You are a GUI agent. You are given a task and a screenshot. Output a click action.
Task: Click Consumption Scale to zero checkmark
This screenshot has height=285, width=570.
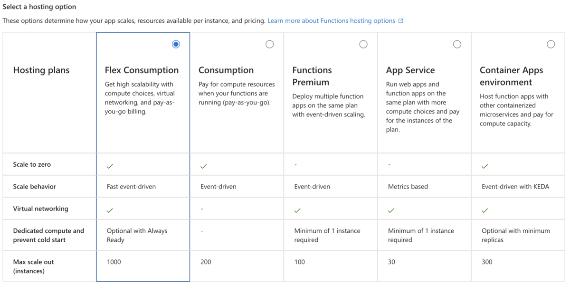(204, 166)
